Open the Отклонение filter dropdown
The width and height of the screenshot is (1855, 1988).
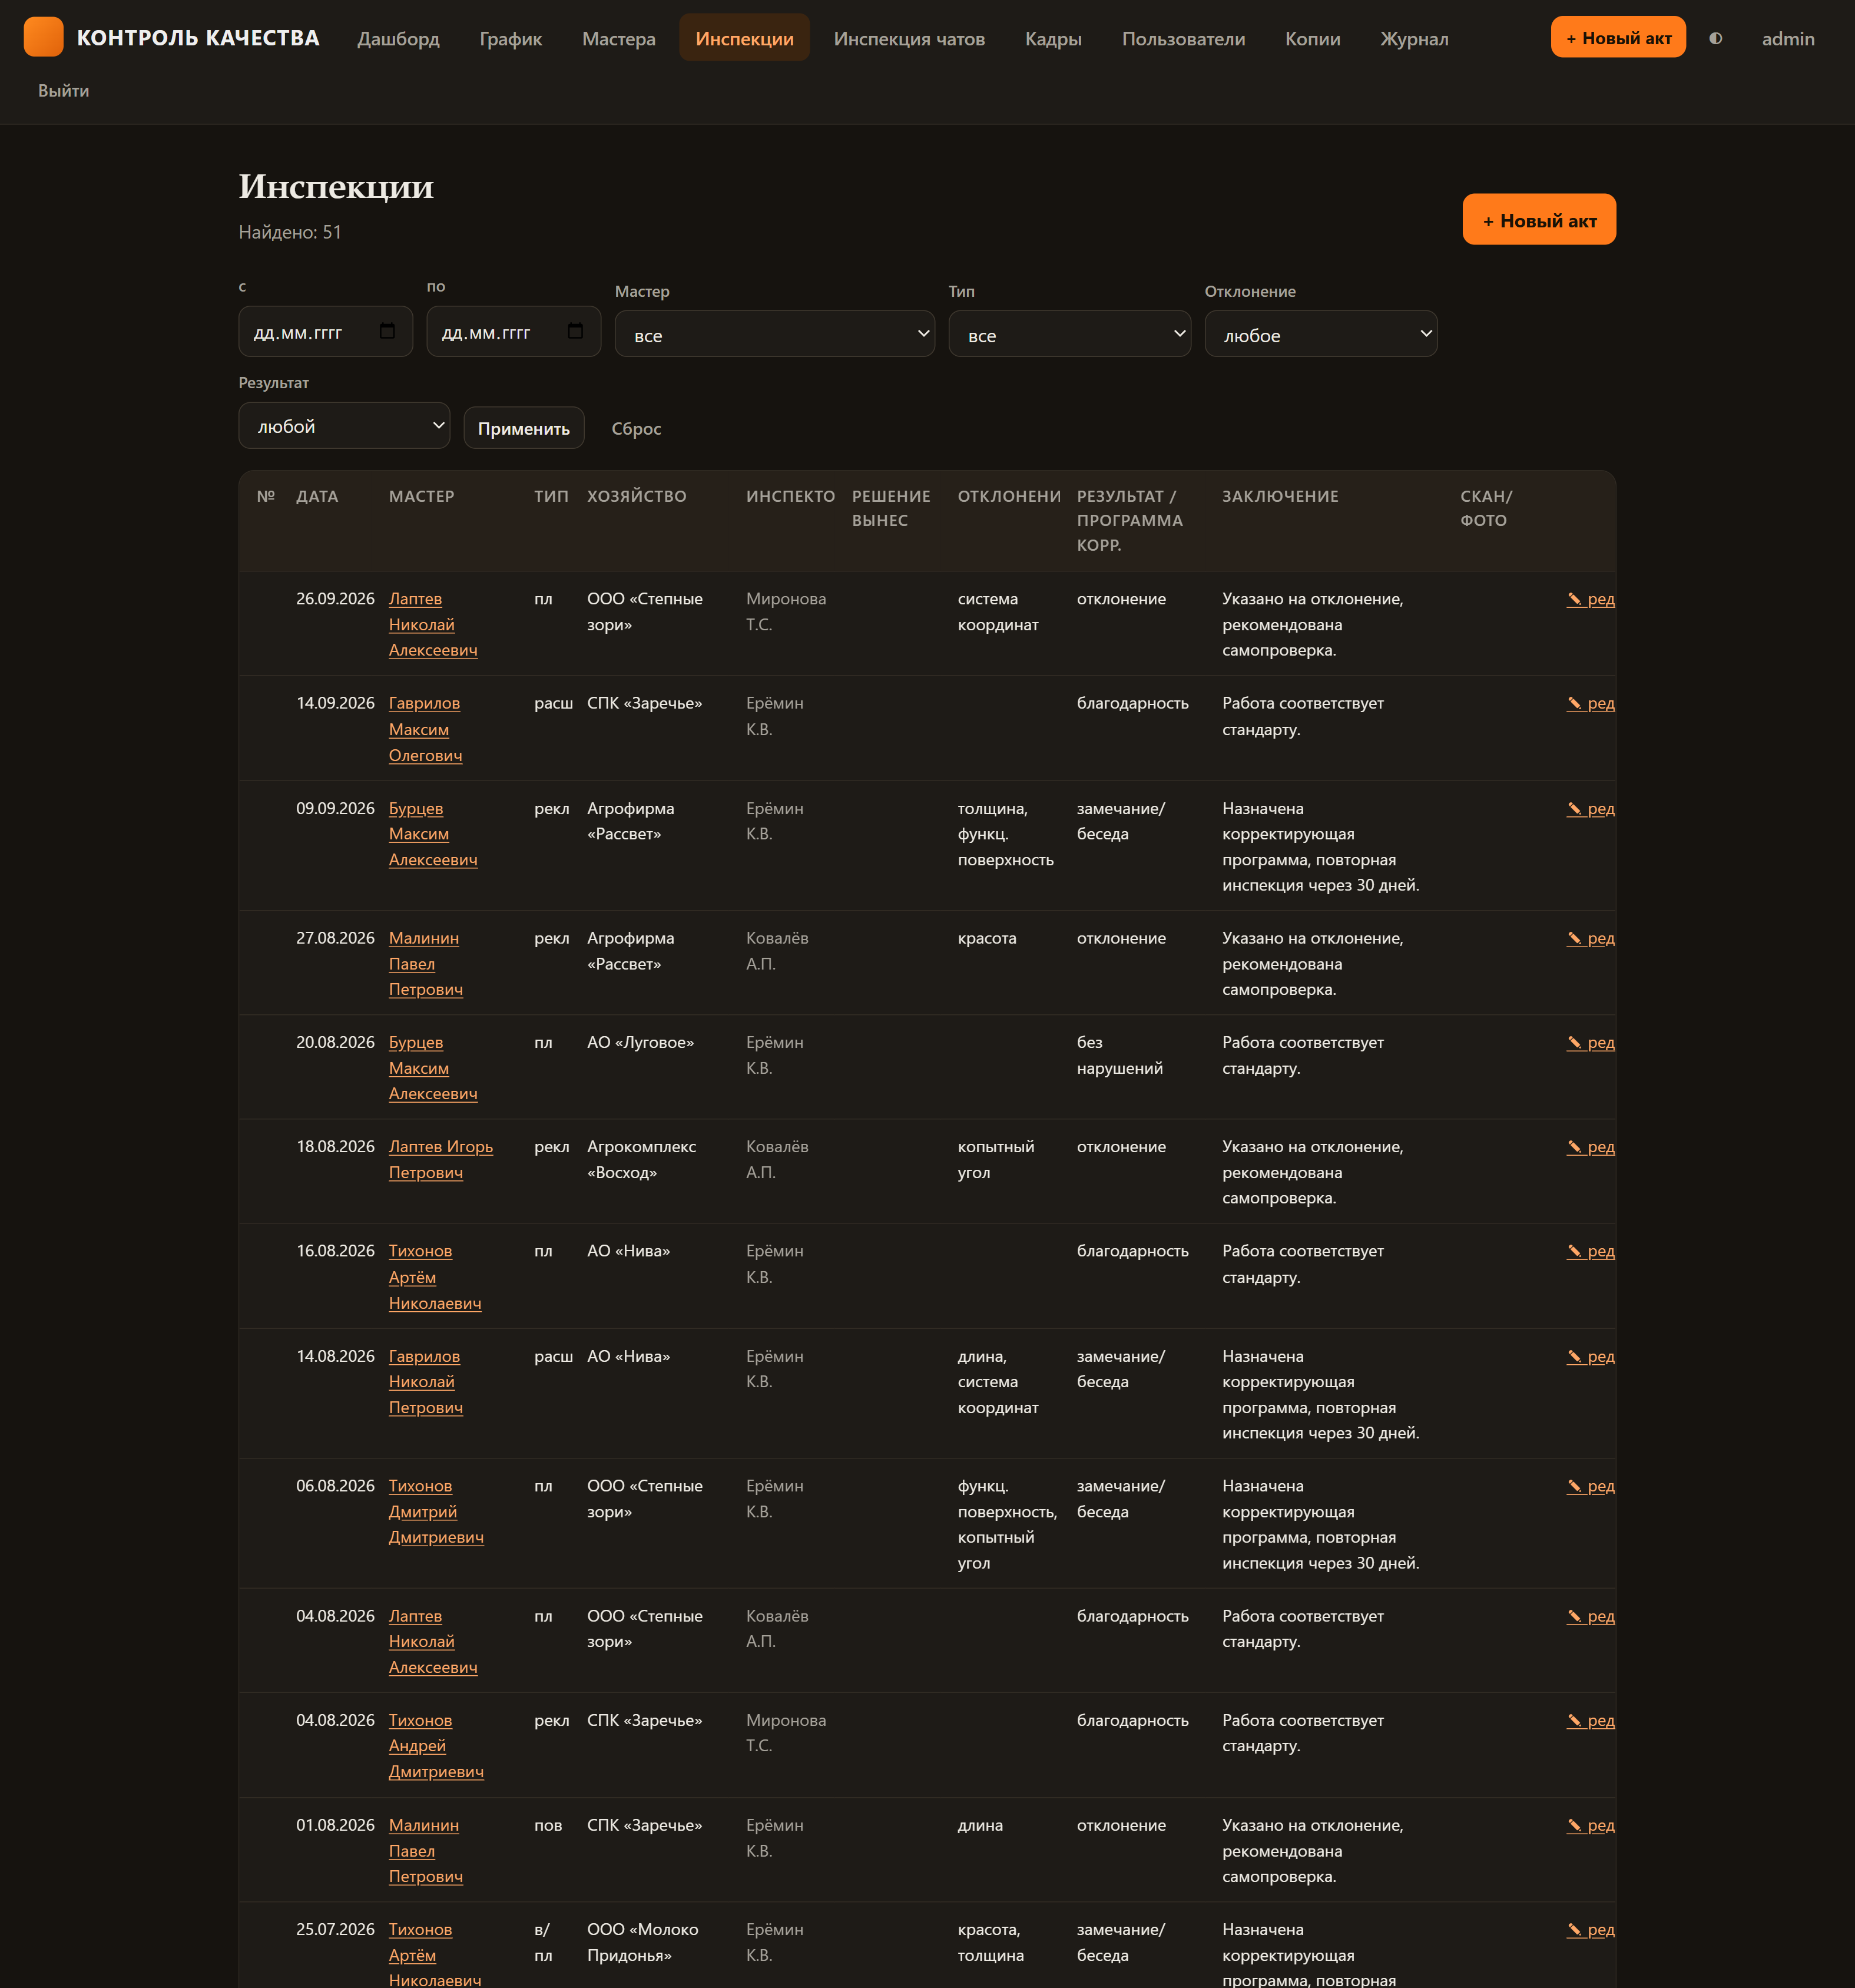(x=1321, y=334)
